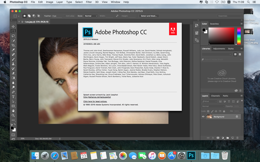Open the Filter menu
Viewport: 260px width, 162px height.
pos(89,2)
